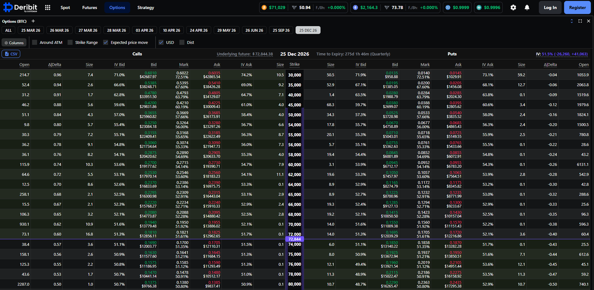
Task: Click IV 51.5% expected move link
Action: (x=562, y=54)
